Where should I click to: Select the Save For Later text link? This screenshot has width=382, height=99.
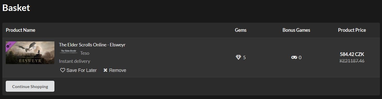[82, 70]
